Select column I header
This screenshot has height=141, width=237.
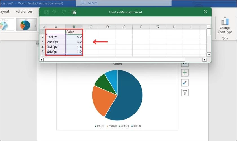(191, 27)
